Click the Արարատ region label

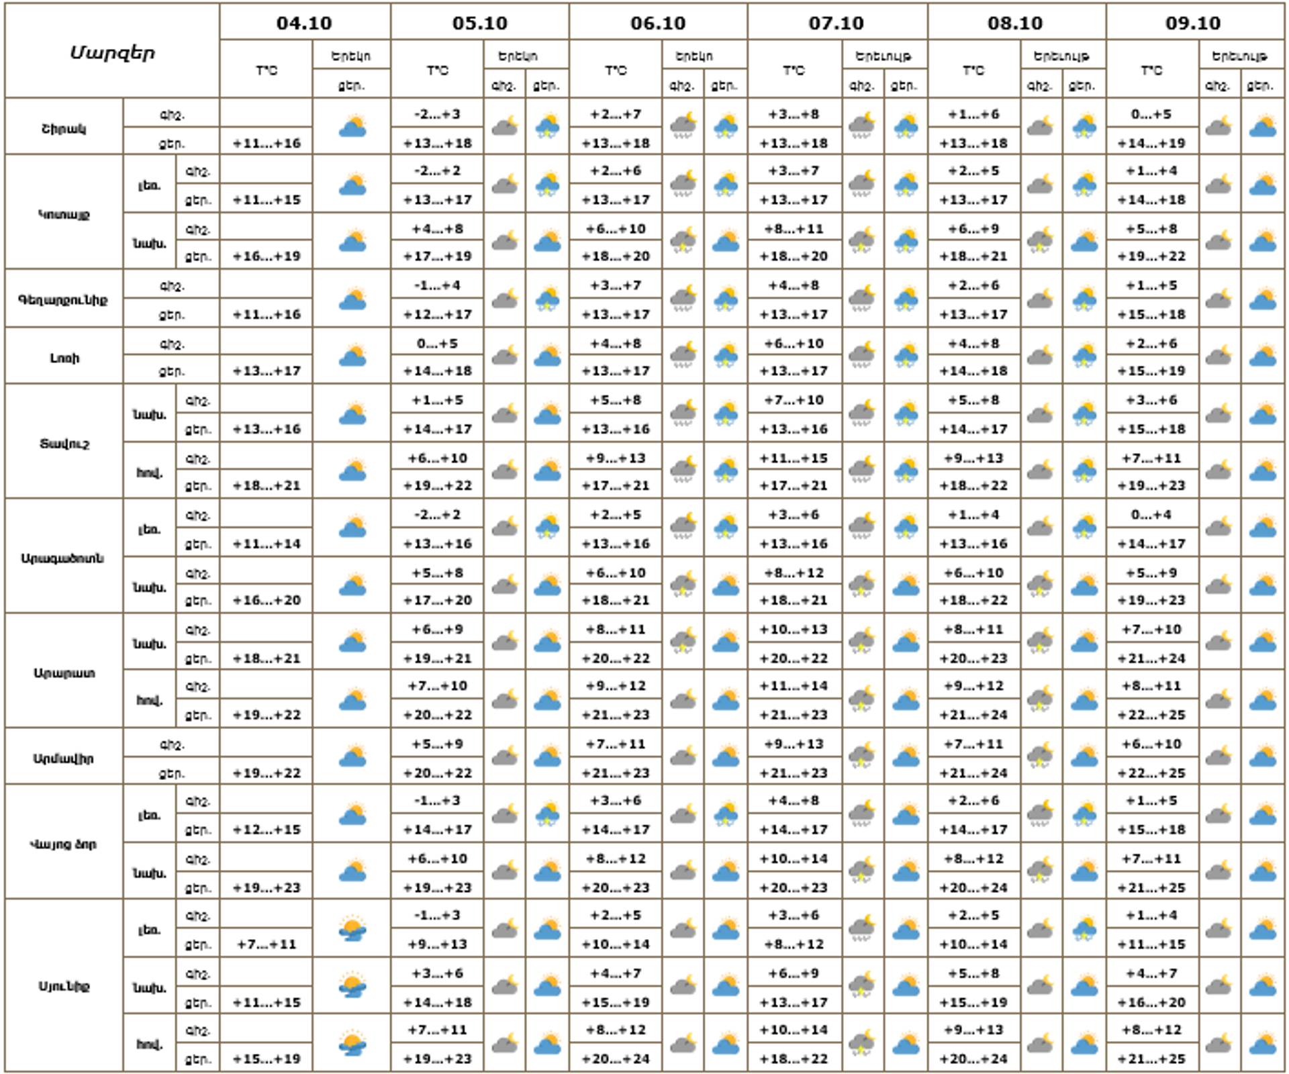pyautogui.click(x=64, y=673)
